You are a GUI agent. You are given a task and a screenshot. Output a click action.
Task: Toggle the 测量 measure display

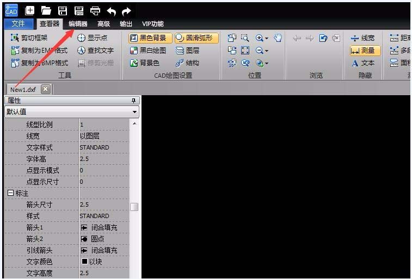point(365,51)
